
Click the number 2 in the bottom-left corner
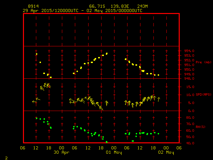pyautogui.click(x=6, y=157)
